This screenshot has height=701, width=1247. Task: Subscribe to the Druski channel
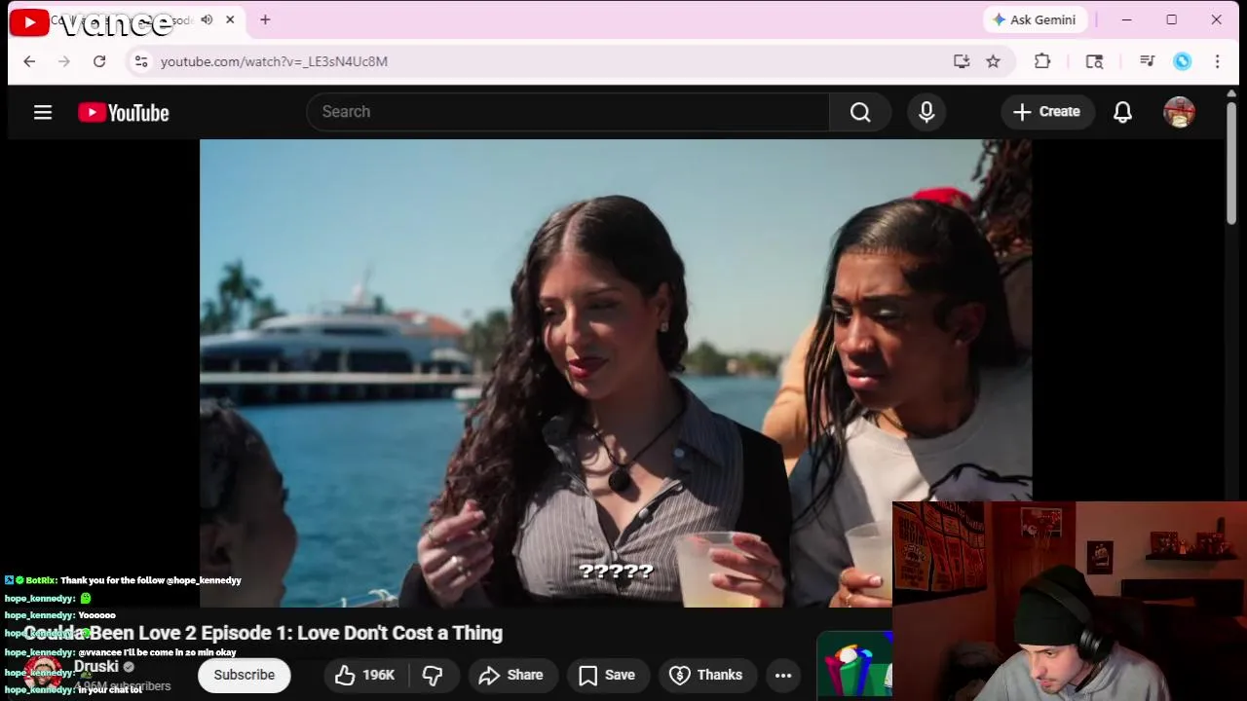click(x=244, y=675)
